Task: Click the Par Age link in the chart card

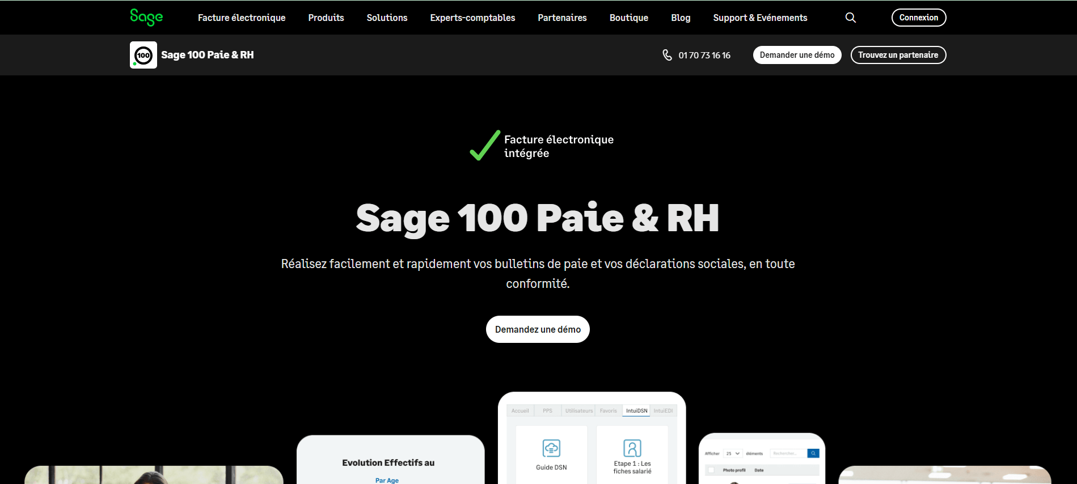Action: click(387, 480)
